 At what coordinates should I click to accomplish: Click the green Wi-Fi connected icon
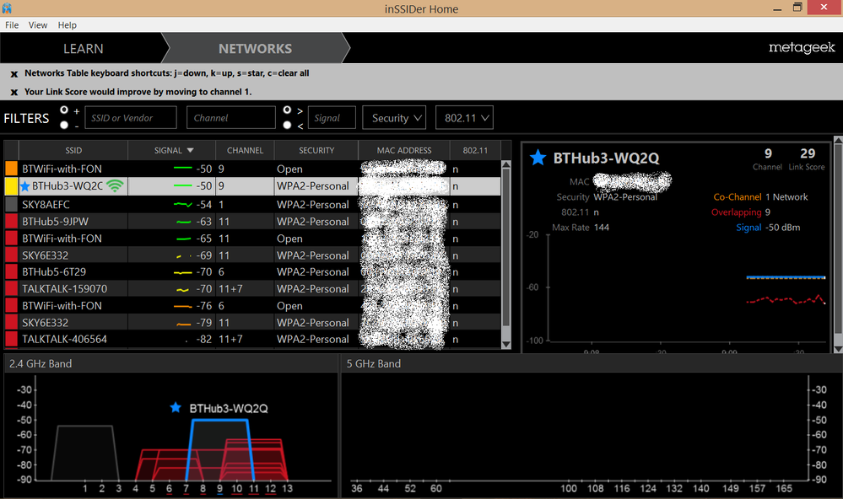(115, 185)
